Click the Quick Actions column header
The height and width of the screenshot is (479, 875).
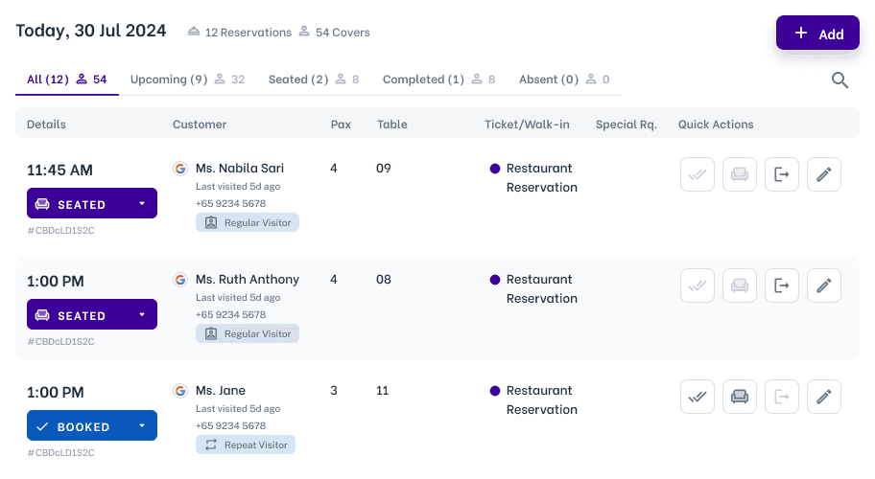[716, 125]
